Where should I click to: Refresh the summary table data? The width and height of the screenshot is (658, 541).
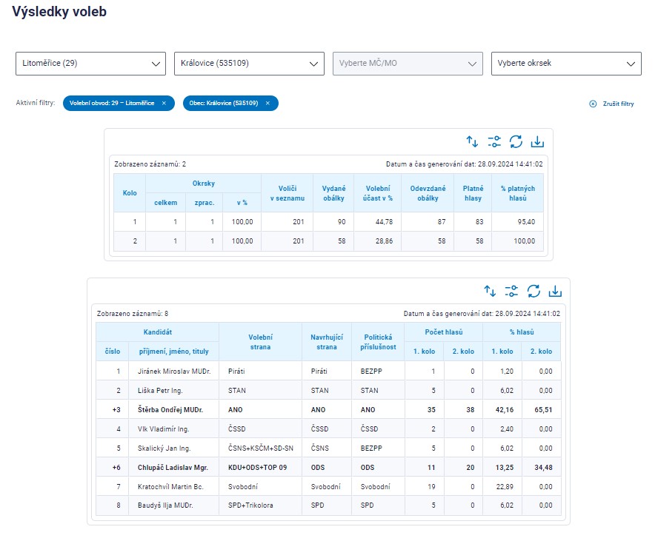coord(516,142)
